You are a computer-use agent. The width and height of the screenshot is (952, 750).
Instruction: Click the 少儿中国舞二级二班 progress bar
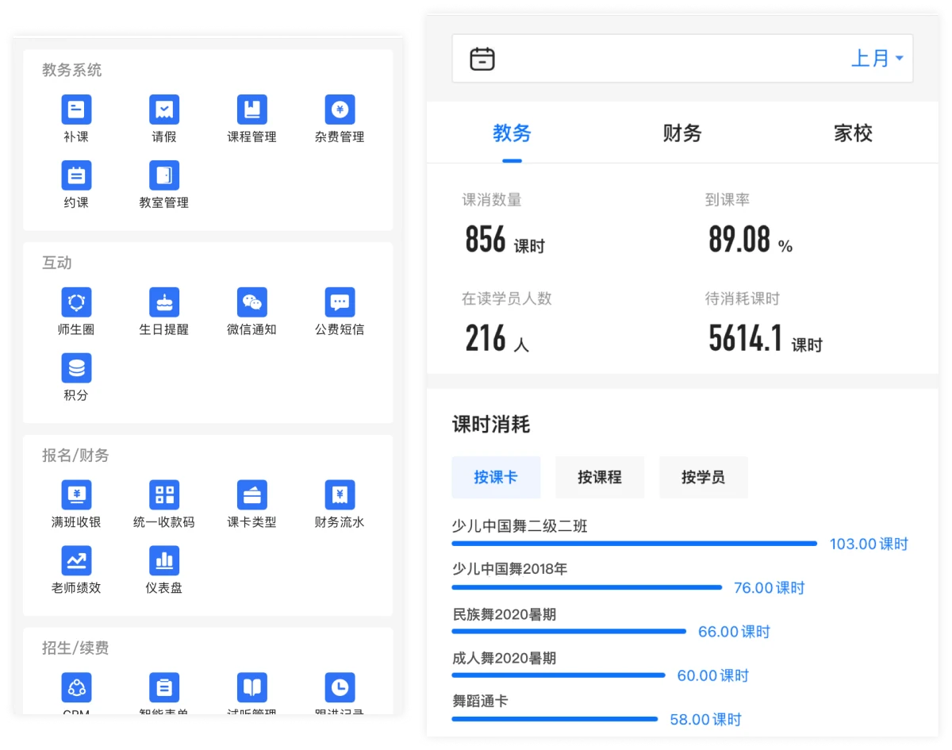tap(634, 544)
